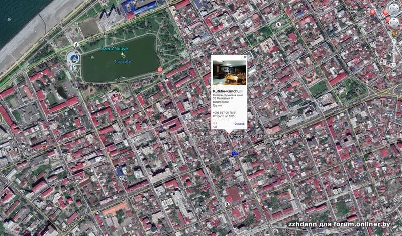Screen dimensions: 402x236
Task: Pan map down with Move joystick arrow
Action: 394,26
